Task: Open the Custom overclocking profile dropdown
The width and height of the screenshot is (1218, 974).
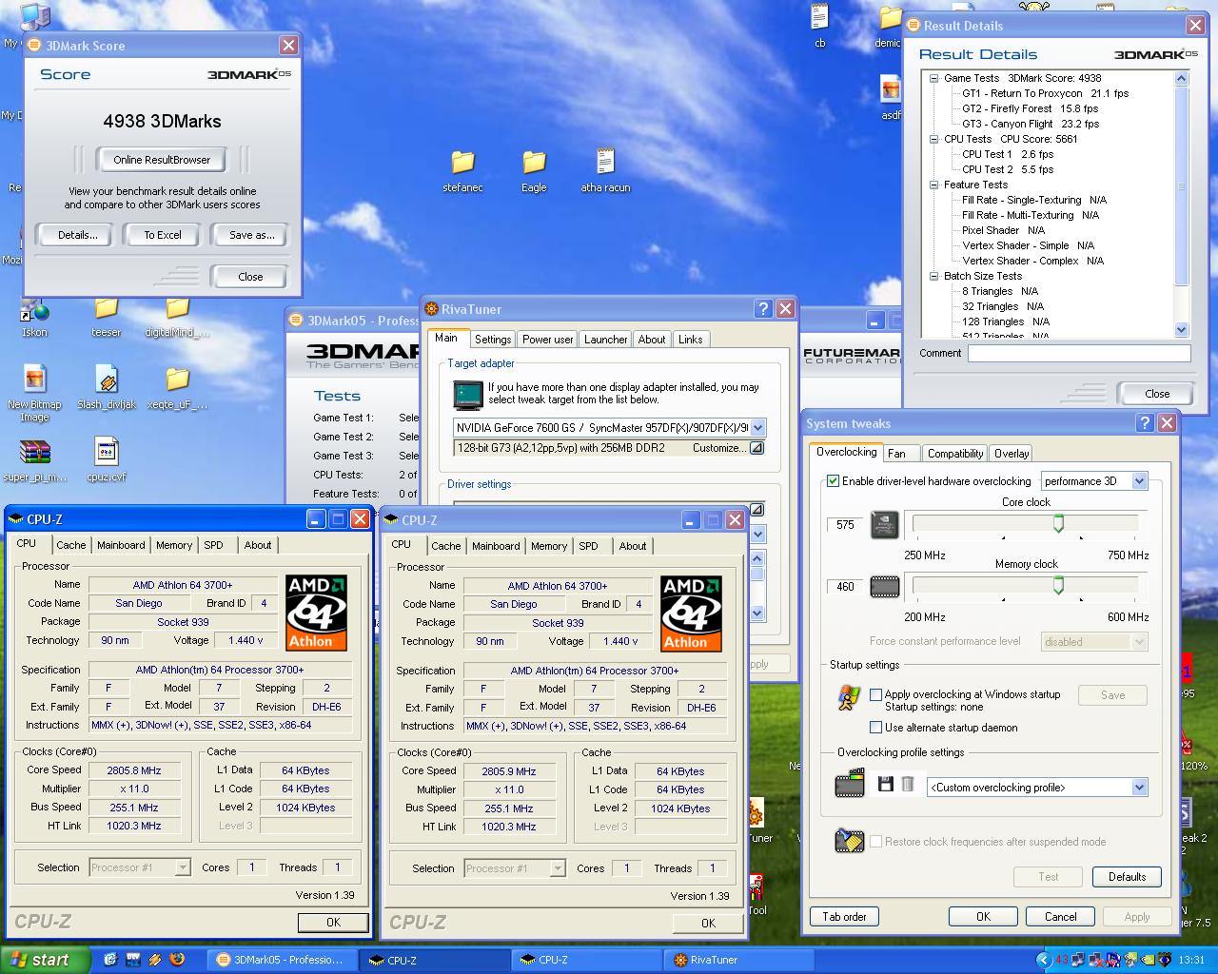Action: point(1139,788)
